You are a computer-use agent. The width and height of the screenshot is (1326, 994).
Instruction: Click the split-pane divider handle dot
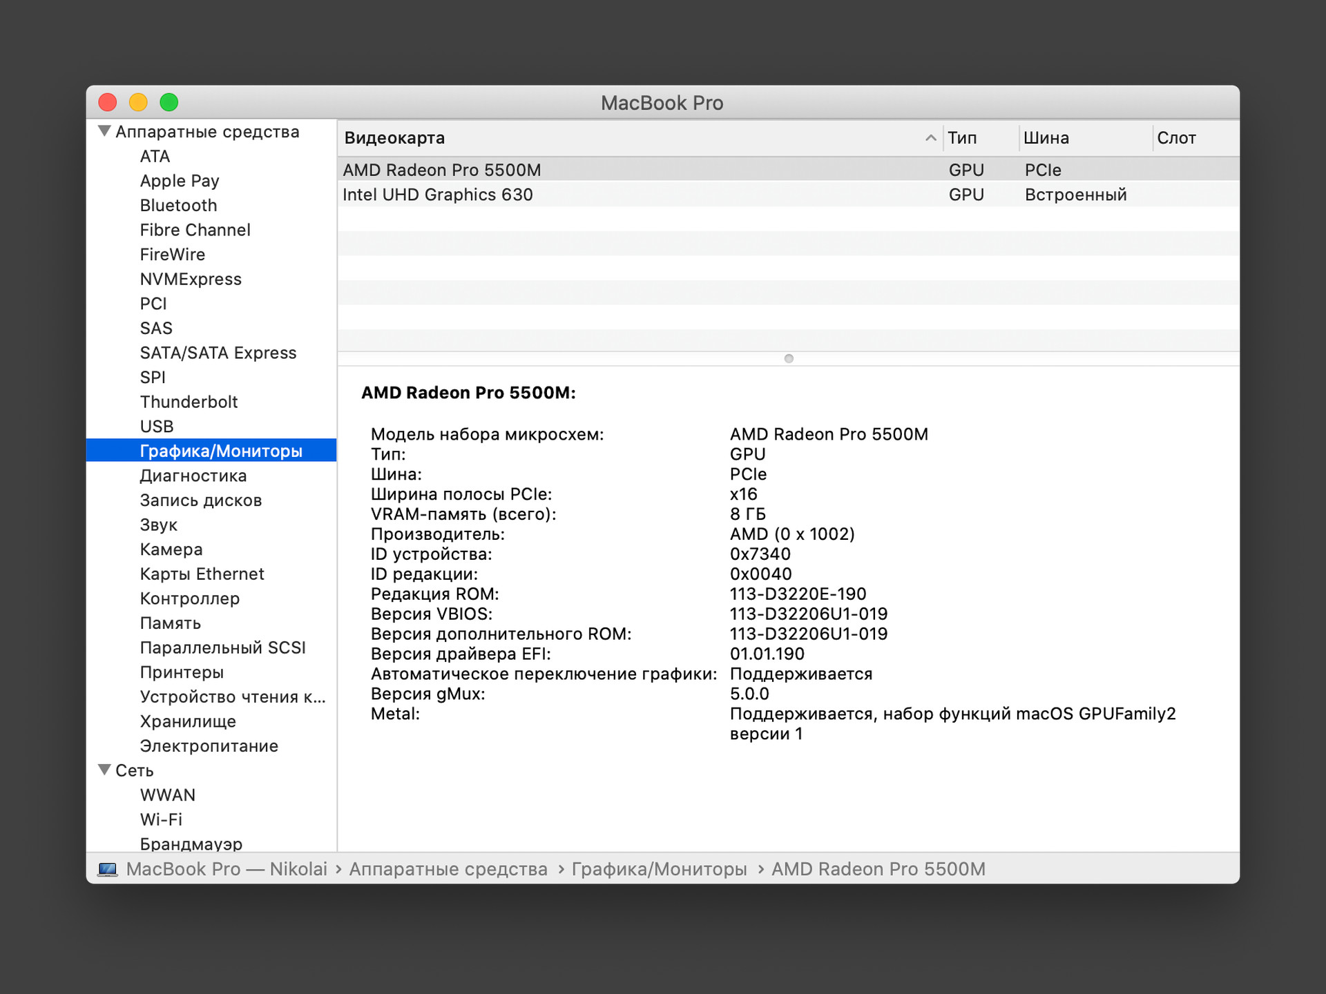789,358
